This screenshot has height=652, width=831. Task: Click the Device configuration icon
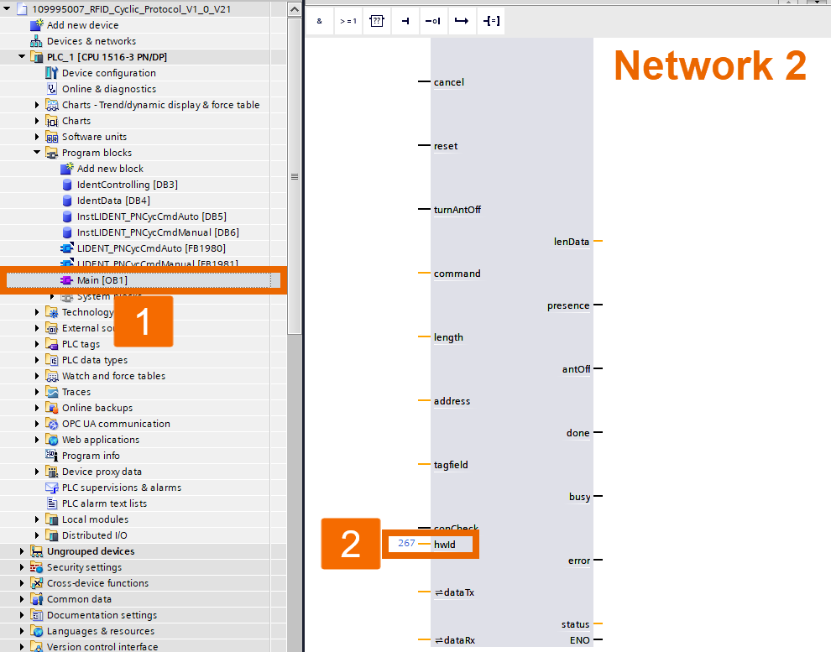point(51,72)
